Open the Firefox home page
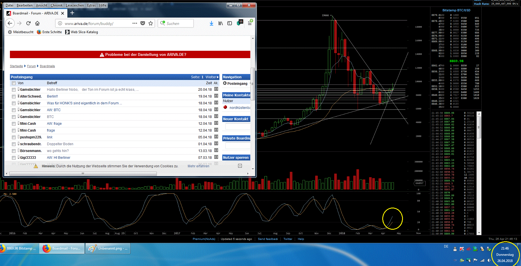 coord(37,23)
